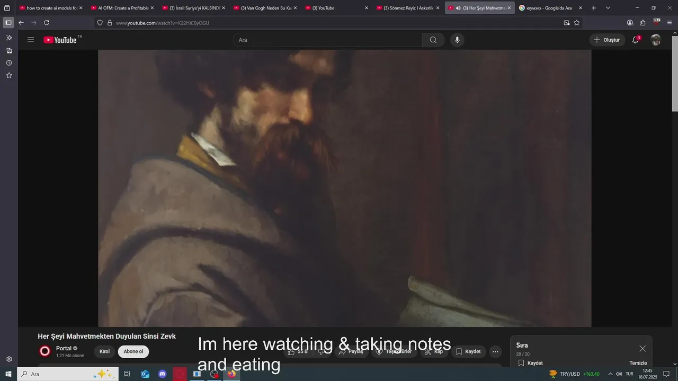Viewport: 678px width, 381px height.
Task: Open the Windows Start button
Action: pyautogui.click(x=8, y=374)
